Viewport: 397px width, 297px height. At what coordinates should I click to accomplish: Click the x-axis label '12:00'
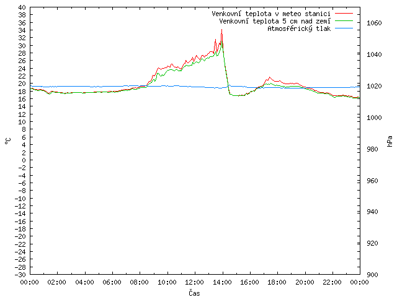click(x=194, y=282)
